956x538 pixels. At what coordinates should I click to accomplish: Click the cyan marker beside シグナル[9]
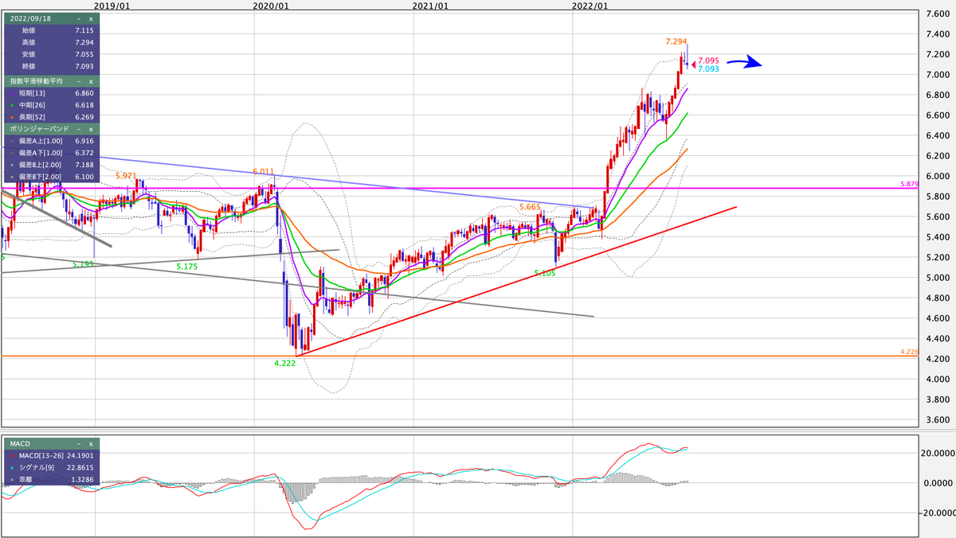[11, 467]
